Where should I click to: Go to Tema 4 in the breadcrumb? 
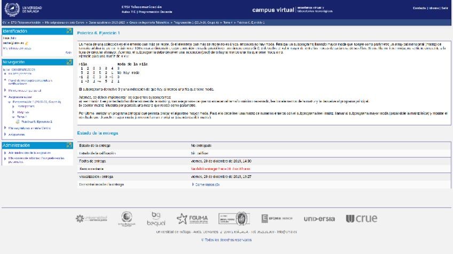[228, 22]
